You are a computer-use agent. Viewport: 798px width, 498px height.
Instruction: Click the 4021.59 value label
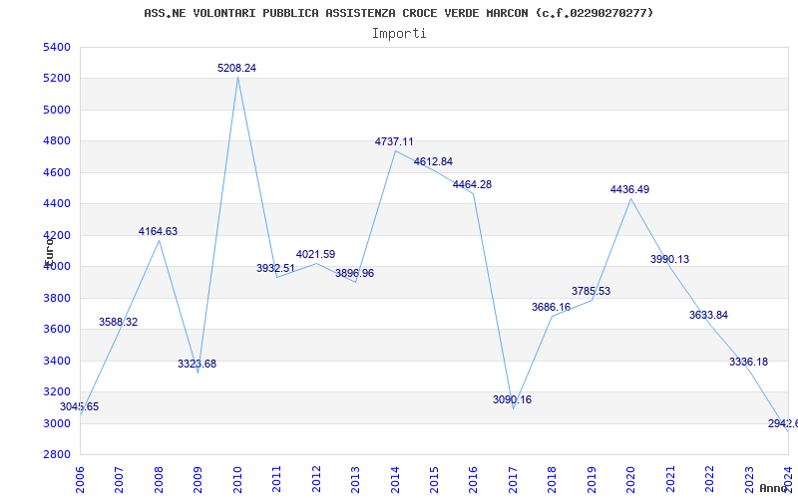315,255
